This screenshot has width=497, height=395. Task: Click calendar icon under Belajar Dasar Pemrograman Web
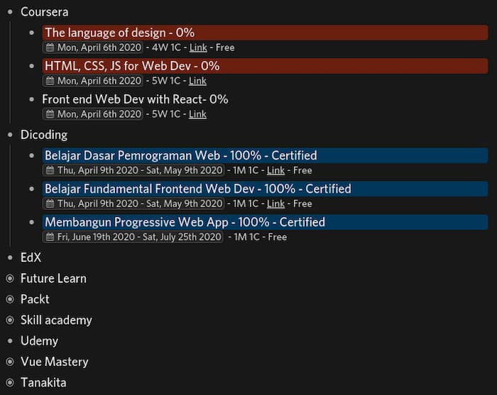pos(50,170)
